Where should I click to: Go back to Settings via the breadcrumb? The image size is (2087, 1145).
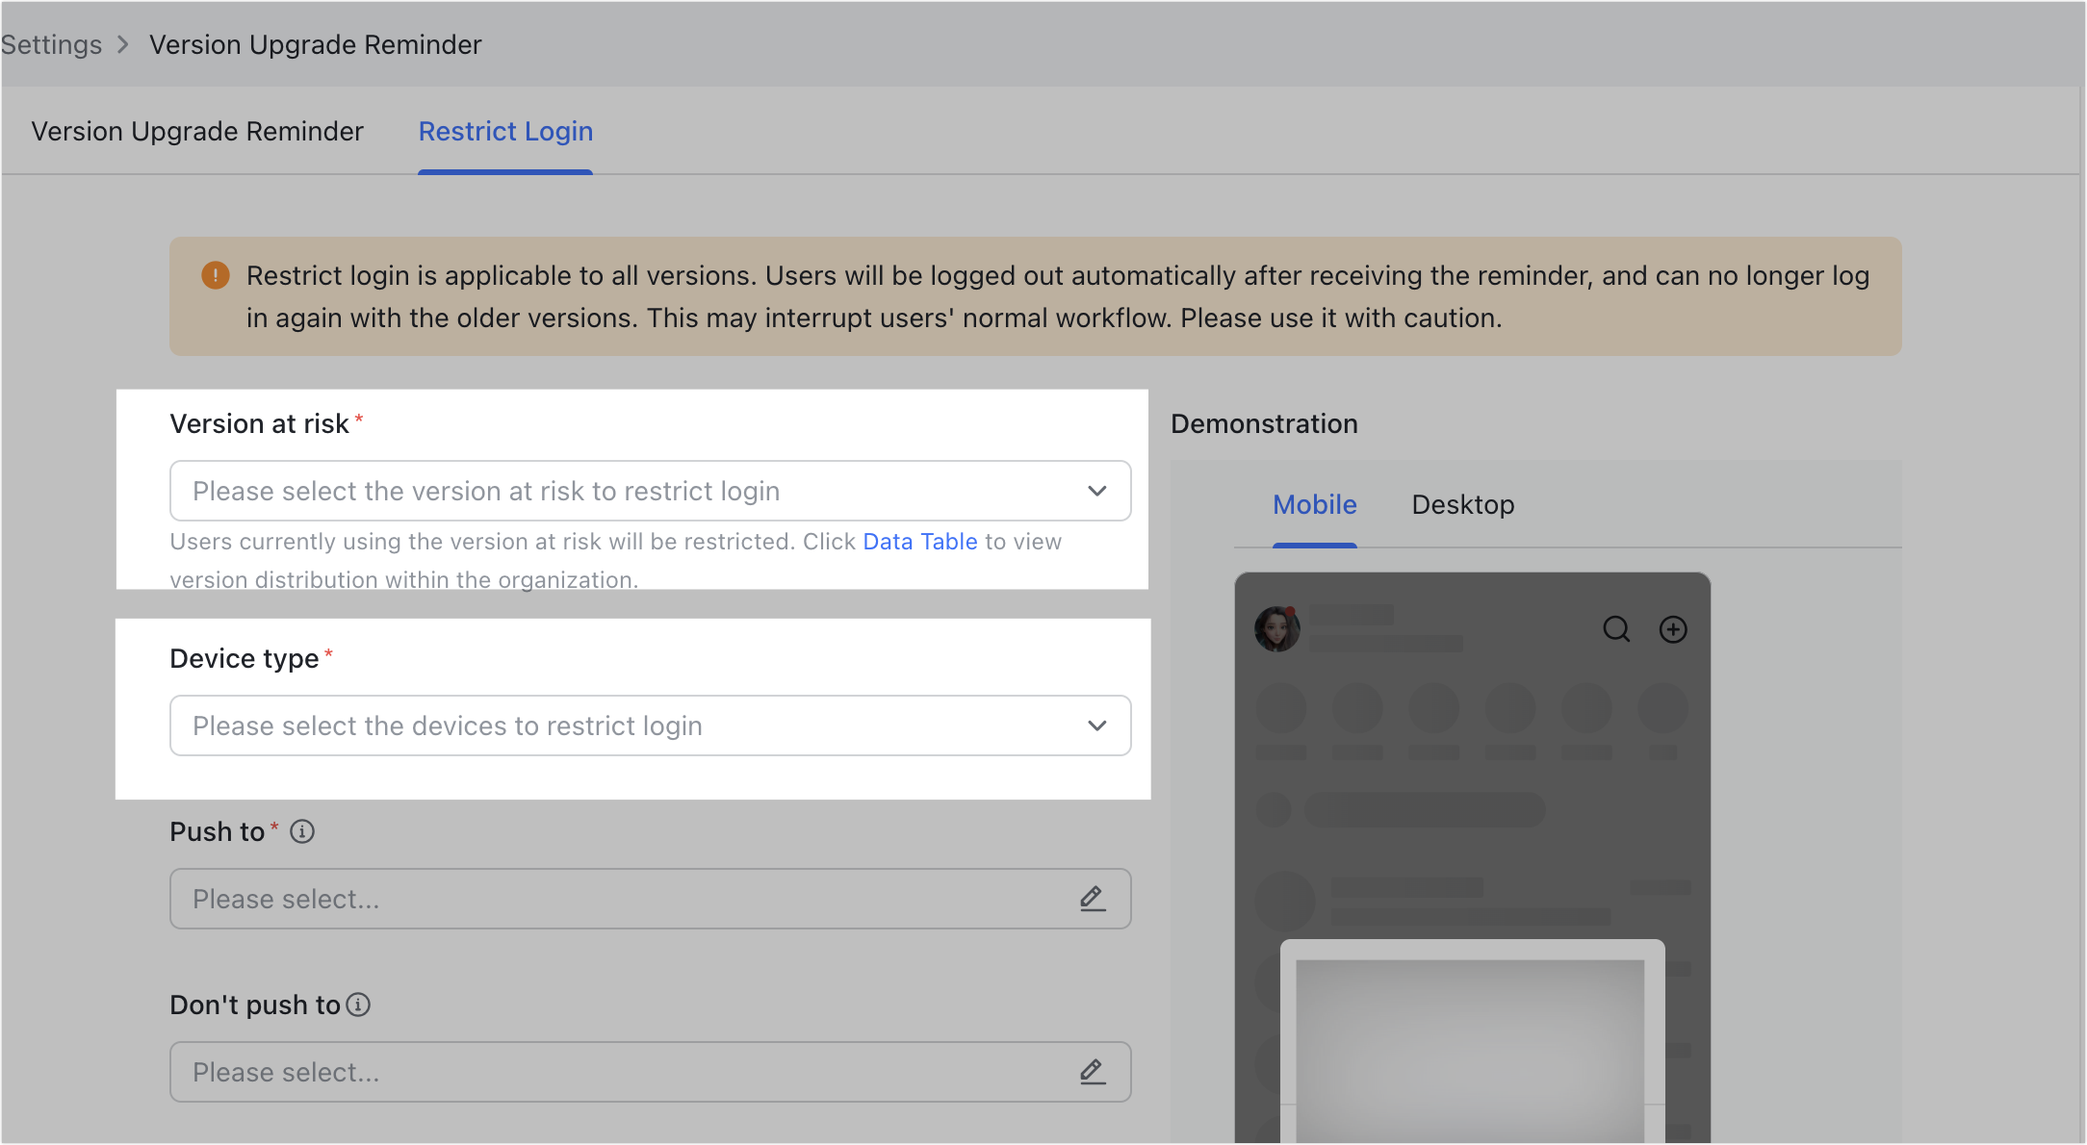click(50, 44)
